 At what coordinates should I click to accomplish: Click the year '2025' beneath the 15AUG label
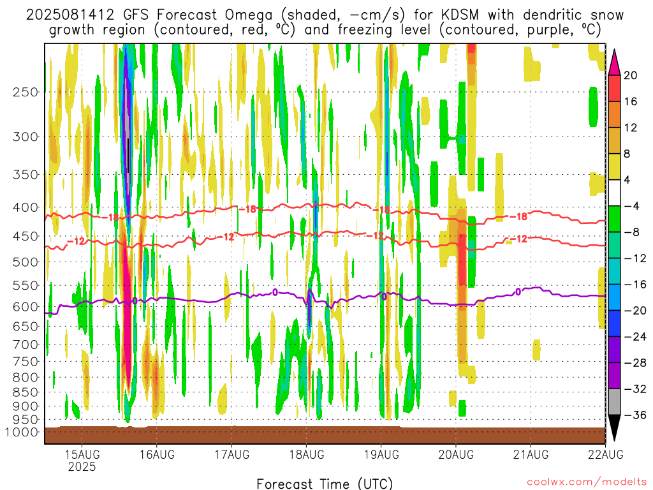[x=82, y=466]
